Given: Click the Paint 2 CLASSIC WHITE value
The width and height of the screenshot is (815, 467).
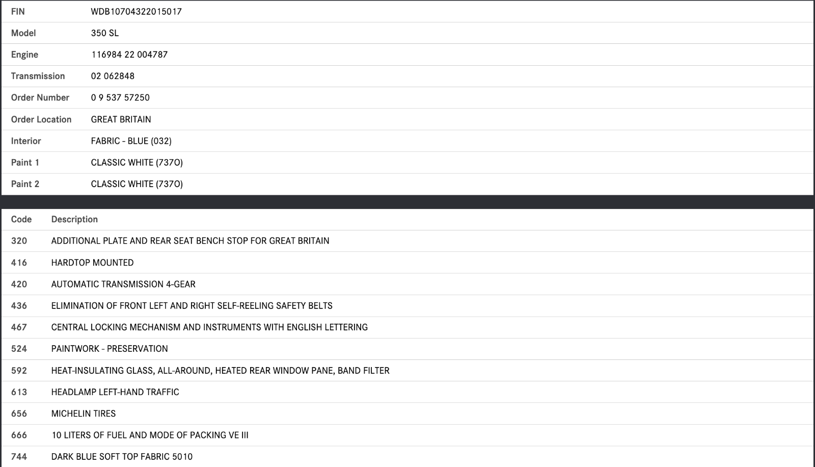Looking at the screenshot, I should pyautogui.click(x=137, y=184).
